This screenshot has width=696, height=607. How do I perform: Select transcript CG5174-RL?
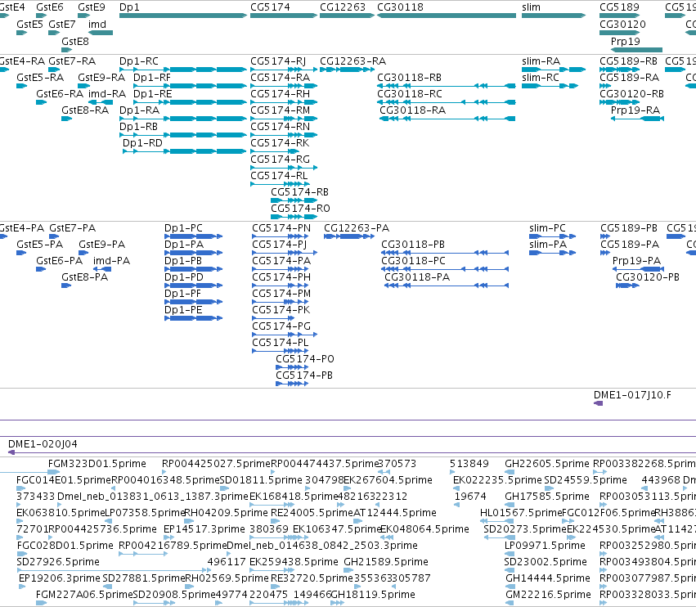point(279,175)
